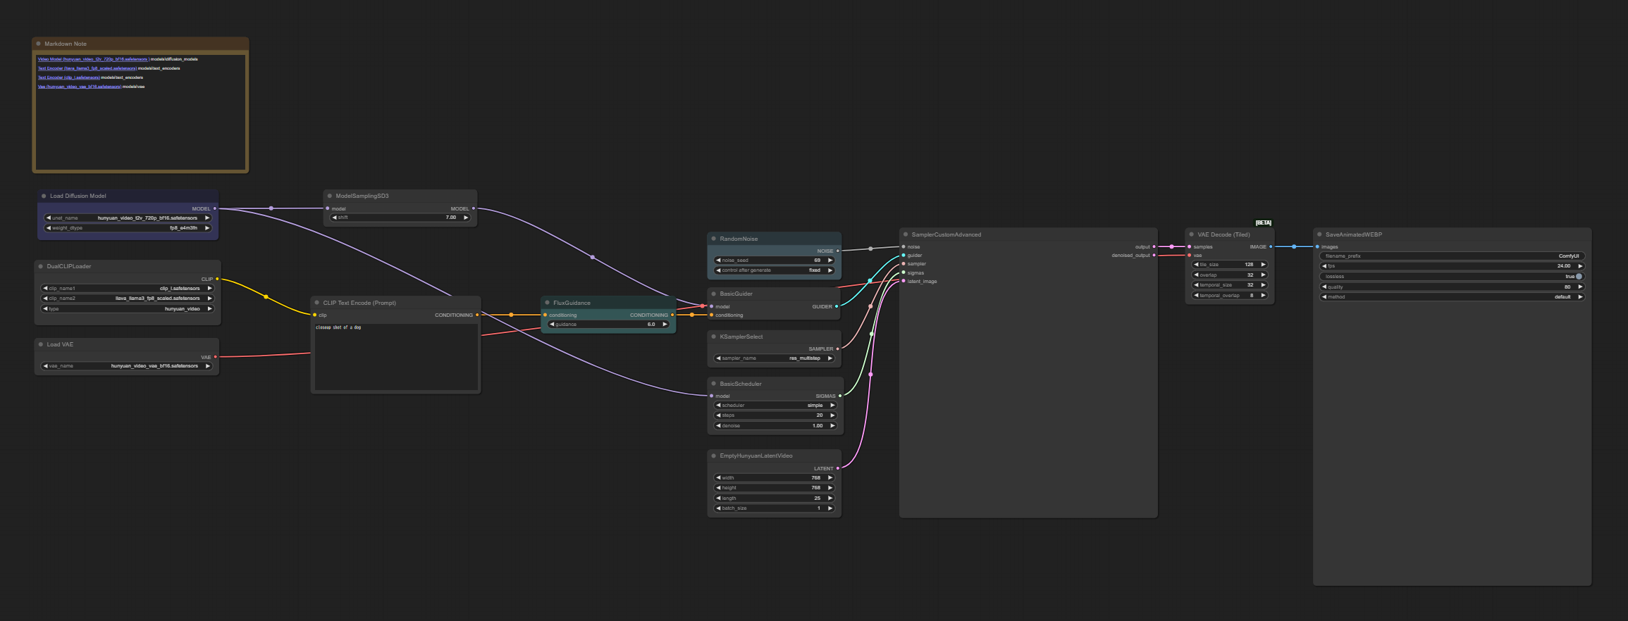Increase steps with the right arrow

[x=832, y=415]
